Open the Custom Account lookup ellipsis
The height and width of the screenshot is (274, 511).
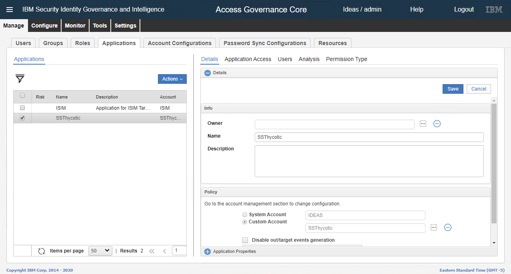pos(433,227)
